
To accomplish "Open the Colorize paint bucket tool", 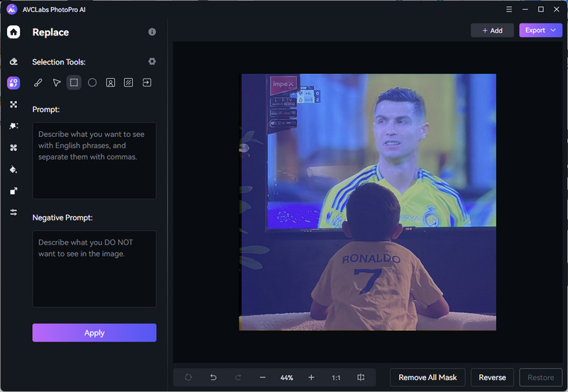I will (13, 169).
